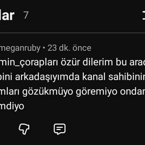Click the words 'özür dilerim' in comment
145x145 pixels.
click(x=87, y=62)
